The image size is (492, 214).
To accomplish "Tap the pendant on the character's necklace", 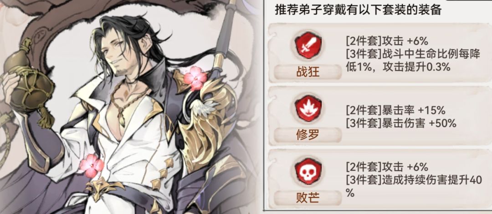I will 121,119.
